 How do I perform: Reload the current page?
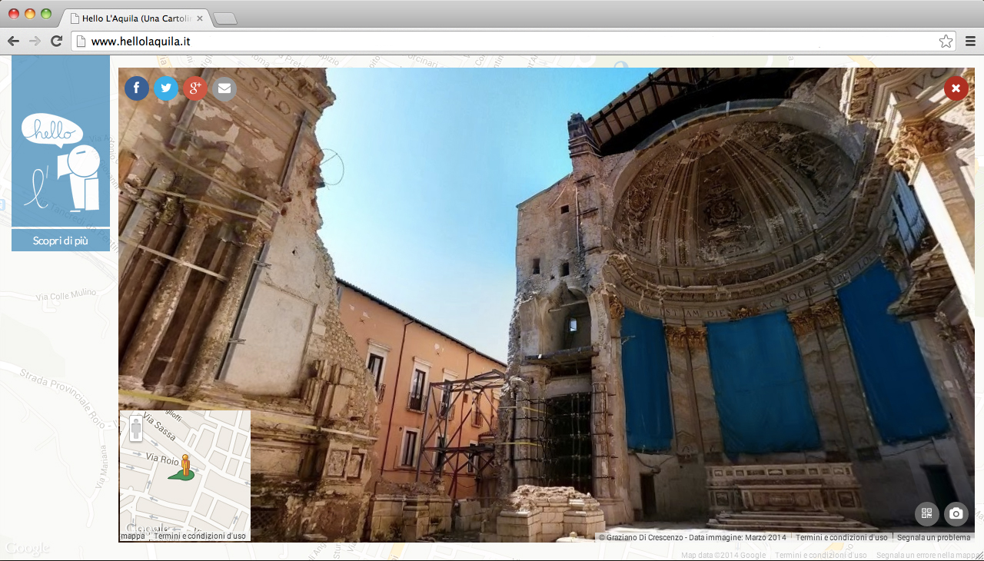pyautogui.click(x=56, y=41)
